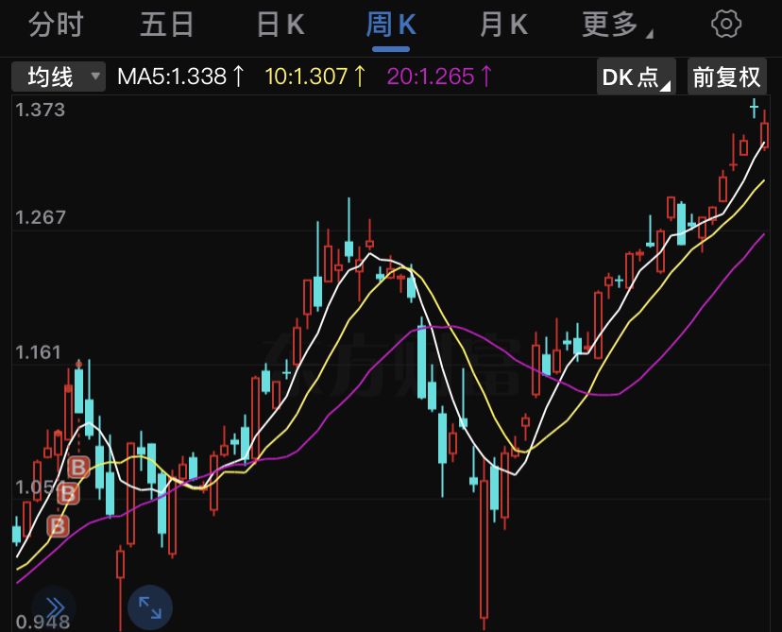Switch to the 日K tab
This screenshot has width=782, height=632.
[280, 25]
